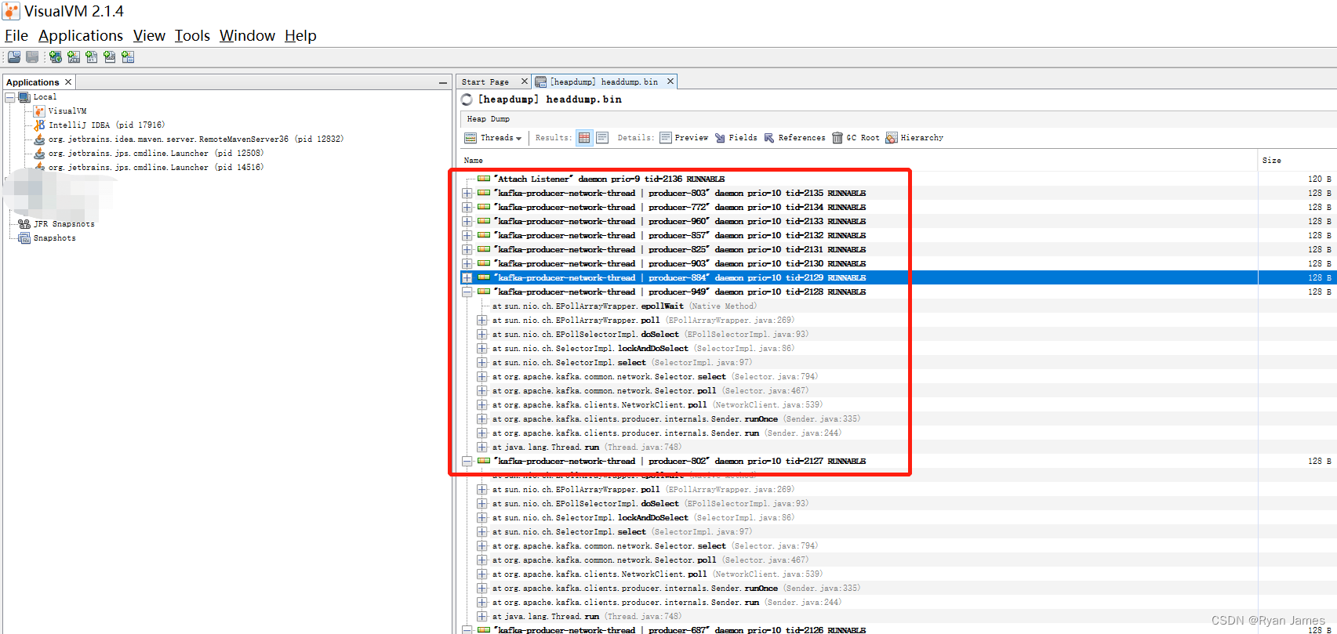The image size is (1337, 634).
Task: Click the Threads view icon in heap toolbar
Action: (470, 138)
